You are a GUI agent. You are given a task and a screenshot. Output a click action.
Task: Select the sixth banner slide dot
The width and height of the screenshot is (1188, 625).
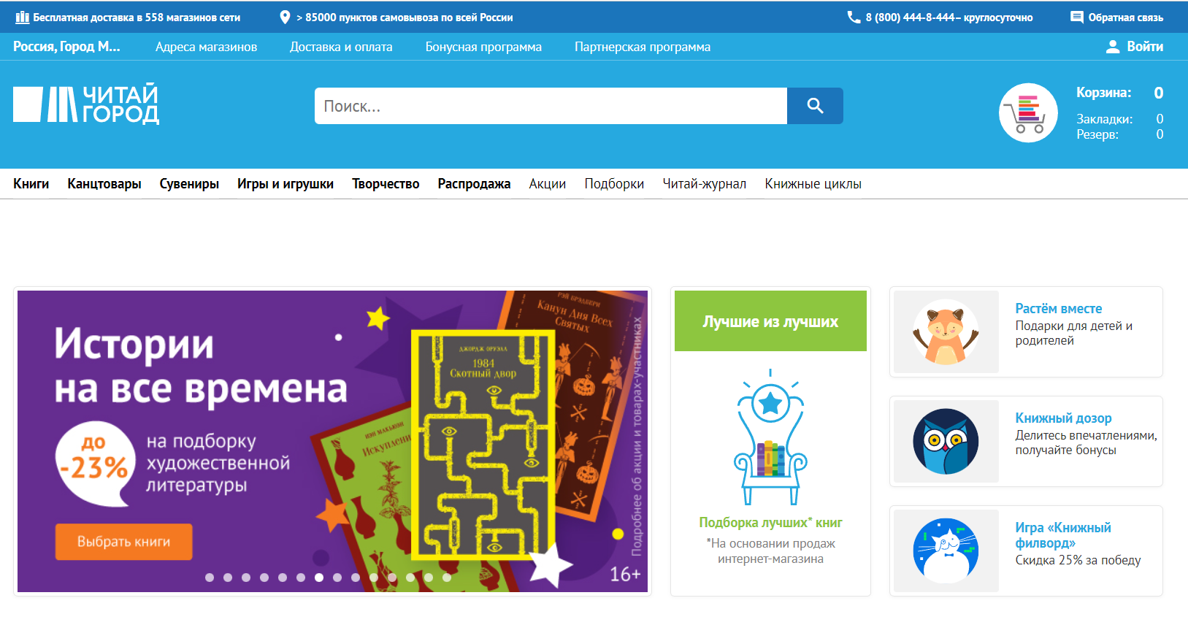(301, 578)
